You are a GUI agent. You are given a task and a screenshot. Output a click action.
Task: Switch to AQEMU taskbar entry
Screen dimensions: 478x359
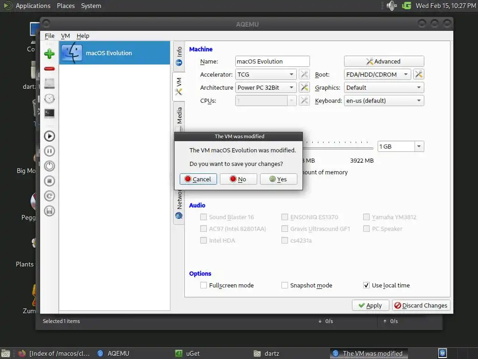click(x=113, y=353)
